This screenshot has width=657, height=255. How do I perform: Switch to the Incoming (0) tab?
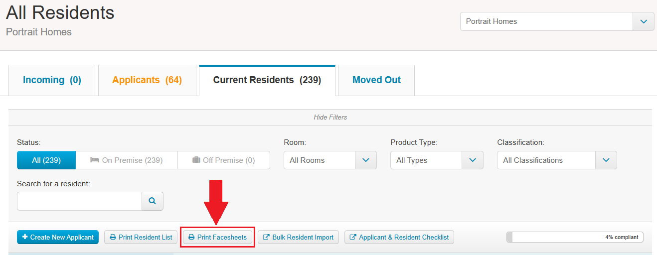(52, 80)
